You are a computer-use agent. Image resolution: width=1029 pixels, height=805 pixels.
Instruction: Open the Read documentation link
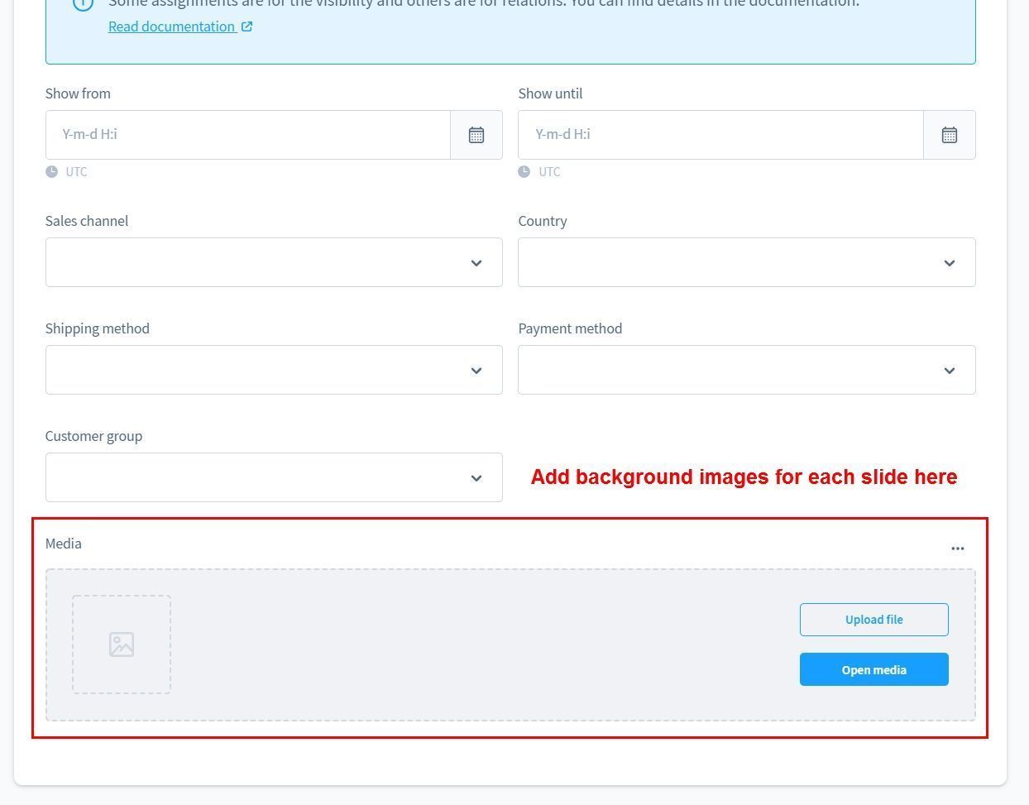(x=171, y=26)
